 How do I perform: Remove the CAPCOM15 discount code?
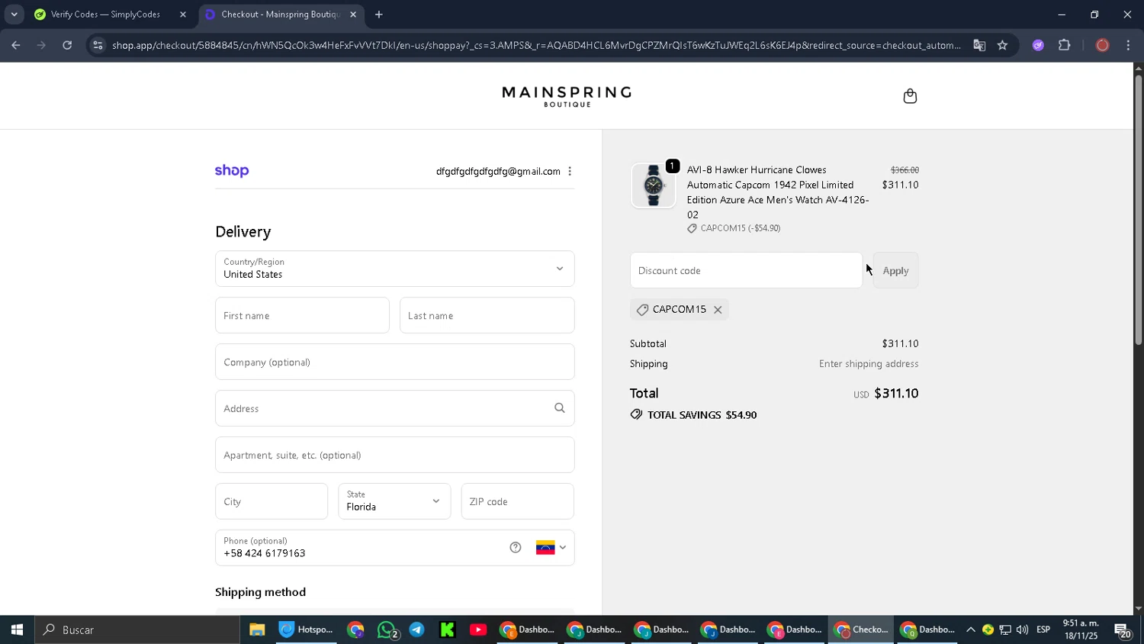(x=718, y=310)
